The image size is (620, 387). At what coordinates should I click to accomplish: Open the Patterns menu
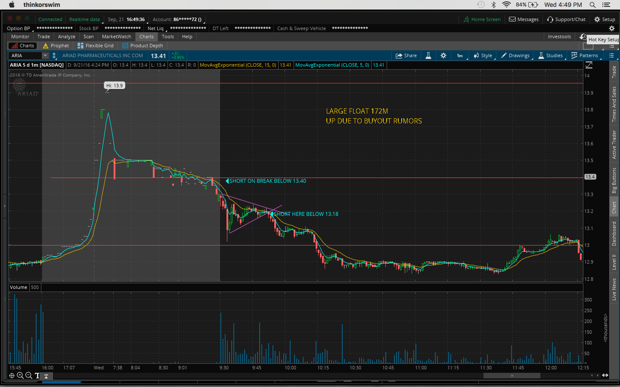pos(585,55)
